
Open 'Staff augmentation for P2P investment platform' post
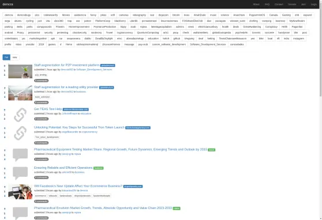click(x=66, y=65)
